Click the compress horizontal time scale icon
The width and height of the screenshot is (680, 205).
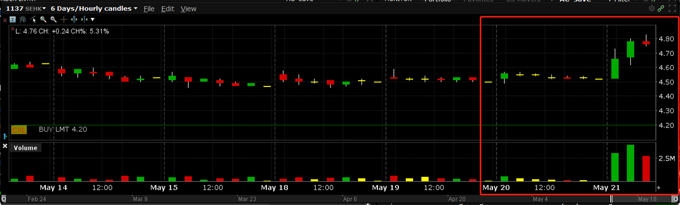(84, 19)
